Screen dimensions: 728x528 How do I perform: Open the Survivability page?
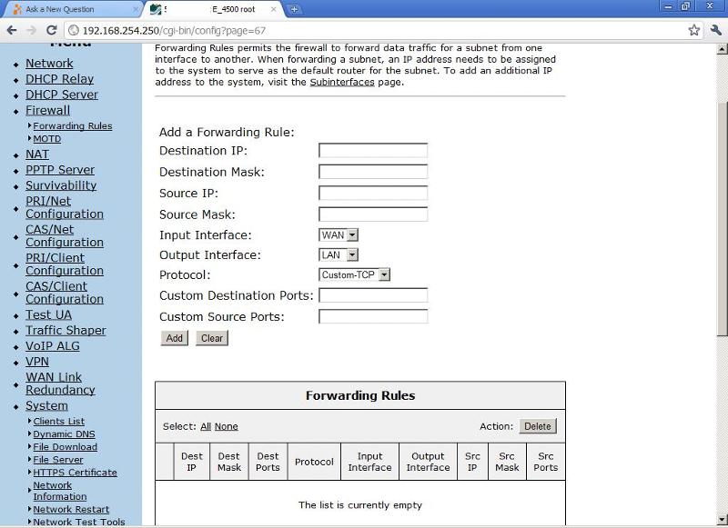tap(61, 185)
